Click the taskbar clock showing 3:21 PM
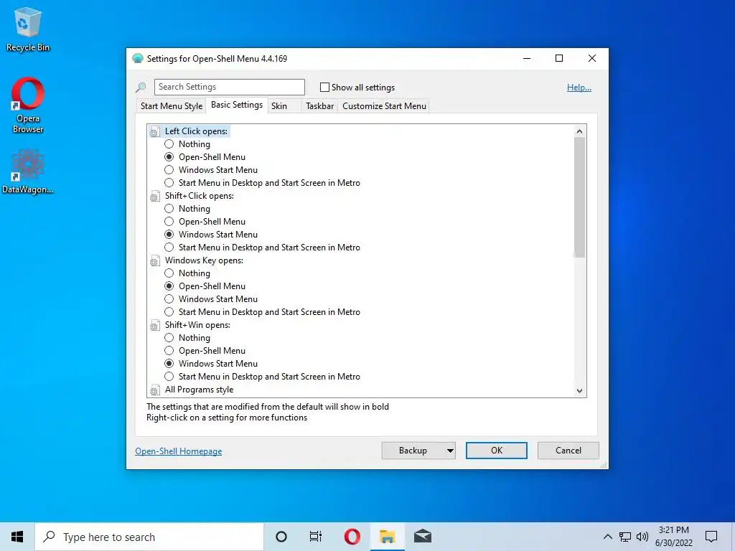The height and width of the screenshot is (551, 735). tap(673, 537)
